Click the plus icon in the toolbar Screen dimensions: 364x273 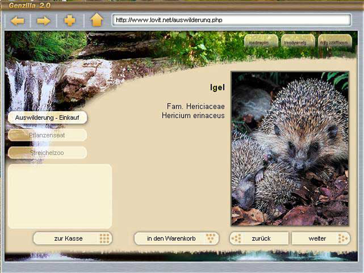[70, 21]
